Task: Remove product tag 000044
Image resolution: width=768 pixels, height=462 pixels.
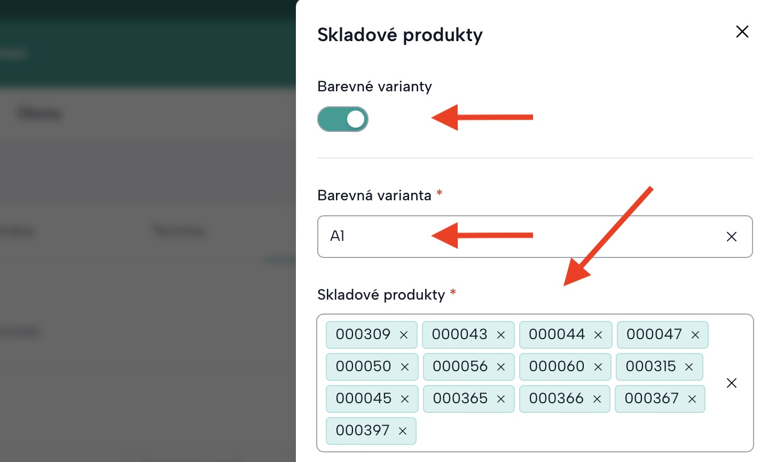Action: click(598, 335)
